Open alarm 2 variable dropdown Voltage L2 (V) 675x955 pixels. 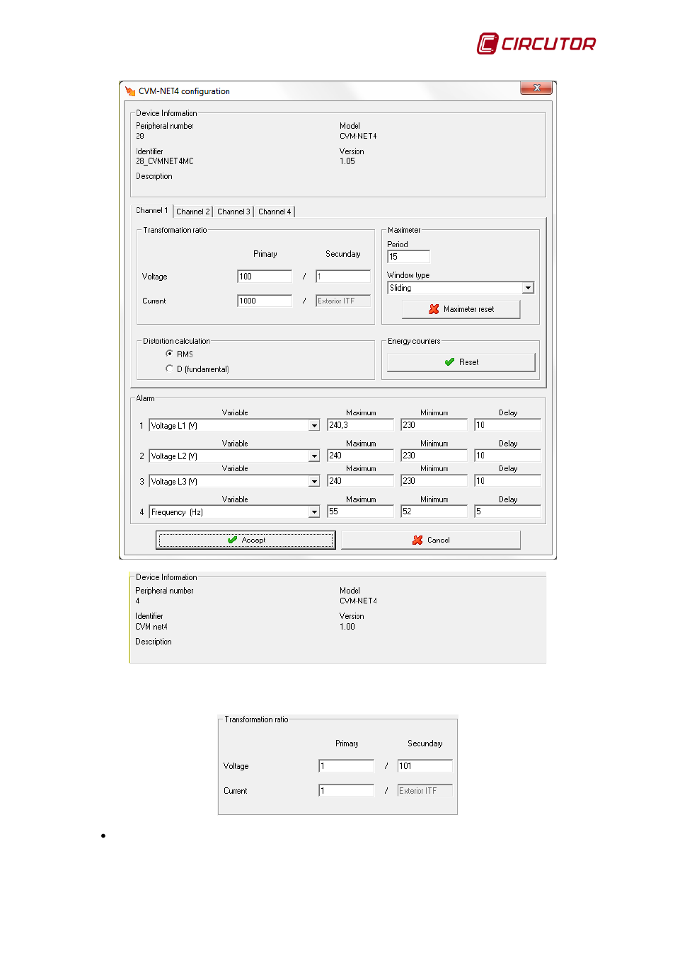coord(314,456)
